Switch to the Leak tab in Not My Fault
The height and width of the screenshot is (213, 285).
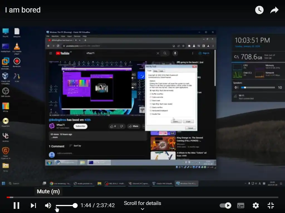pyautogui.click(x=161, y=71)
